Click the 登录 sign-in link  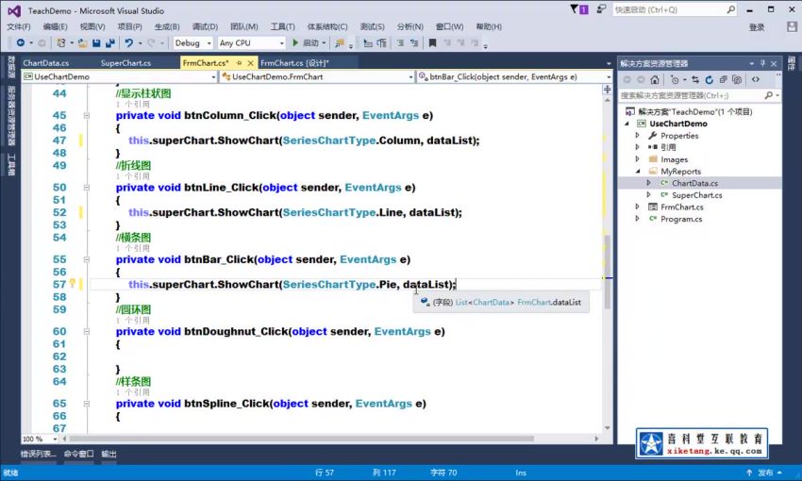pos(757,27)
